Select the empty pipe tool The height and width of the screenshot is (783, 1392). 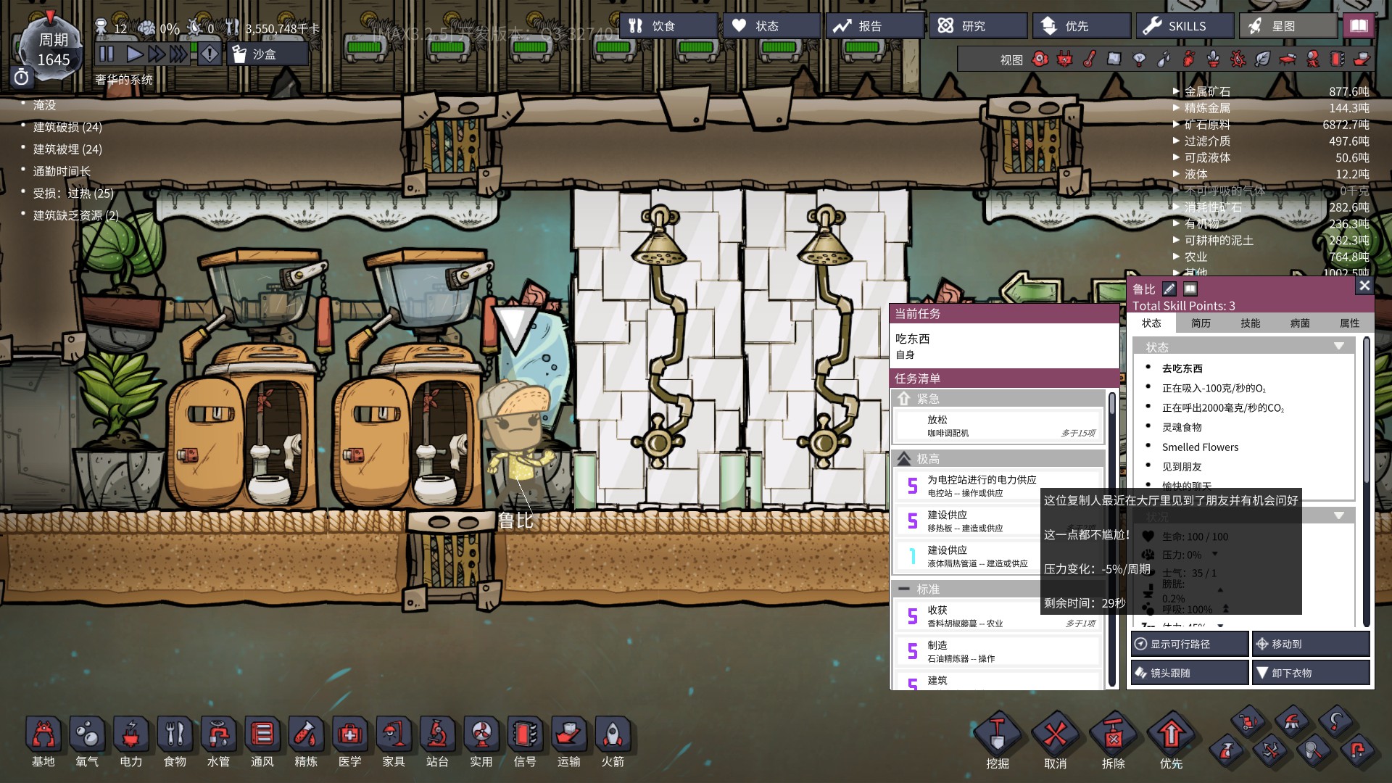click(1357, 750)
